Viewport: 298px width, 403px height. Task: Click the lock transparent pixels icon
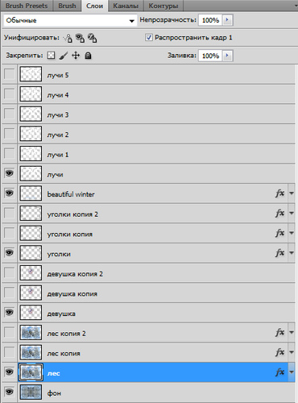tap(51, 56)
